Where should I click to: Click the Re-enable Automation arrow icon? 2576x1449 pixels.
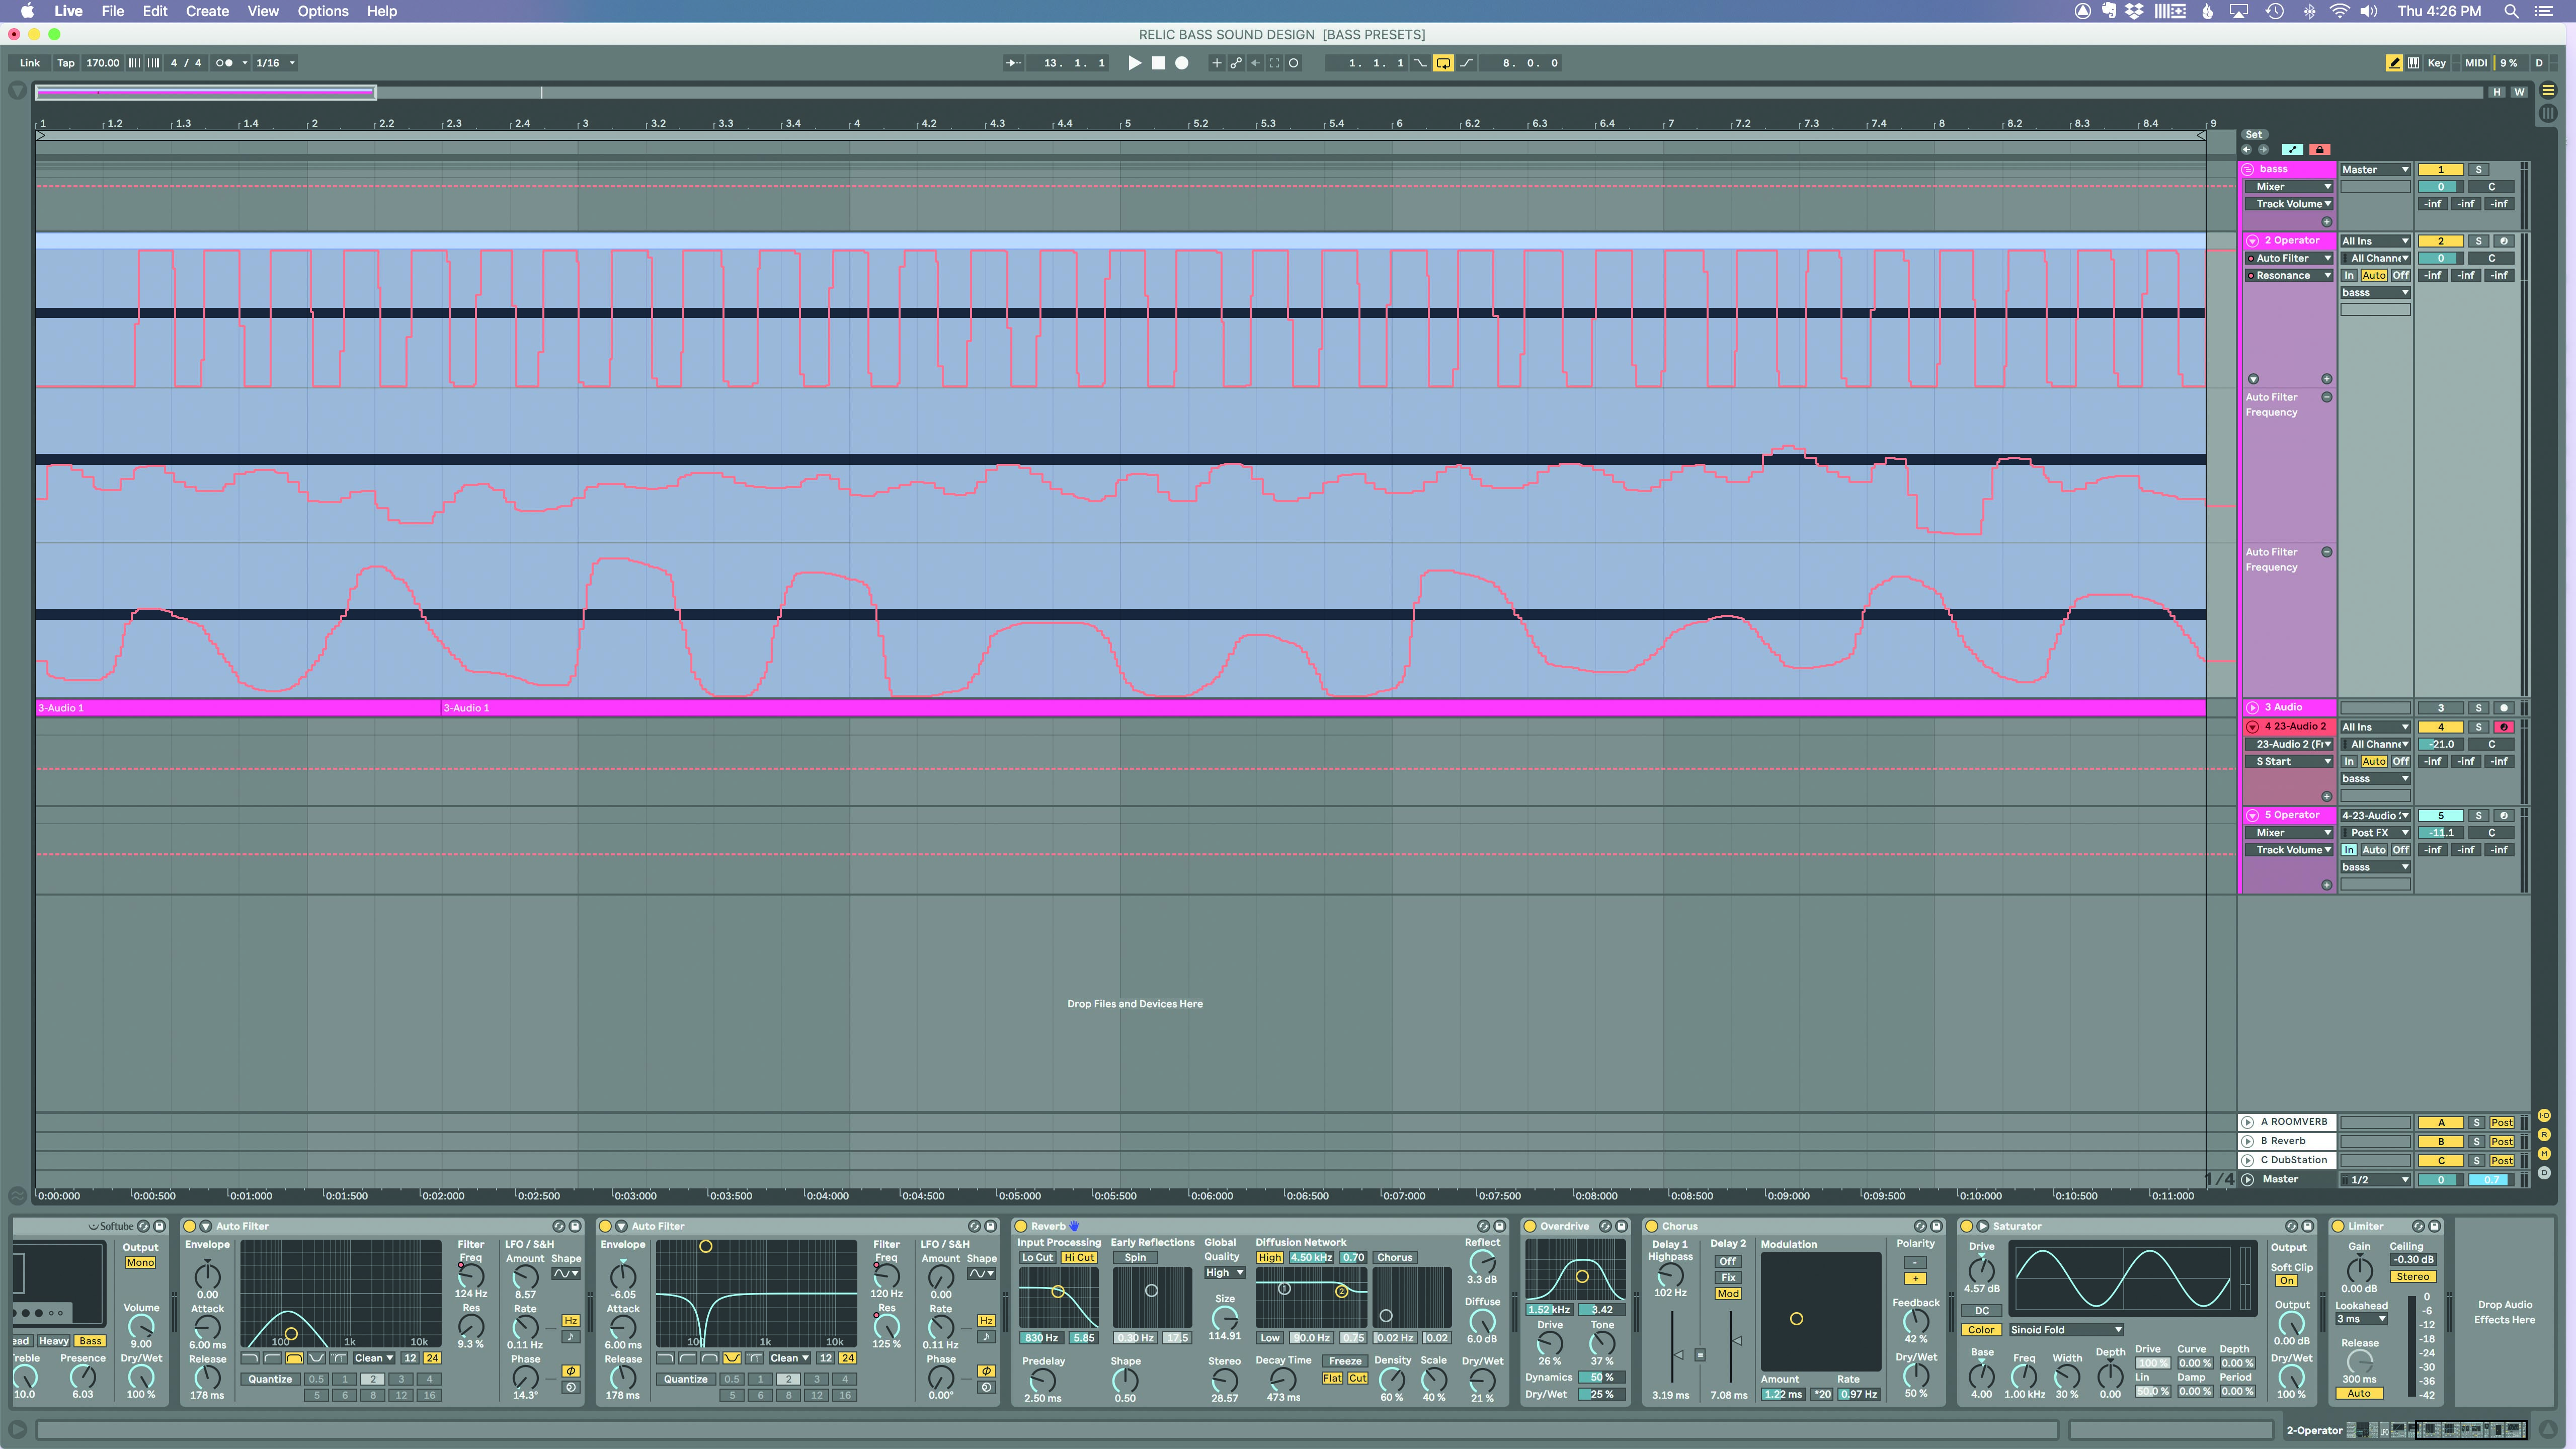coord(1255,63)
